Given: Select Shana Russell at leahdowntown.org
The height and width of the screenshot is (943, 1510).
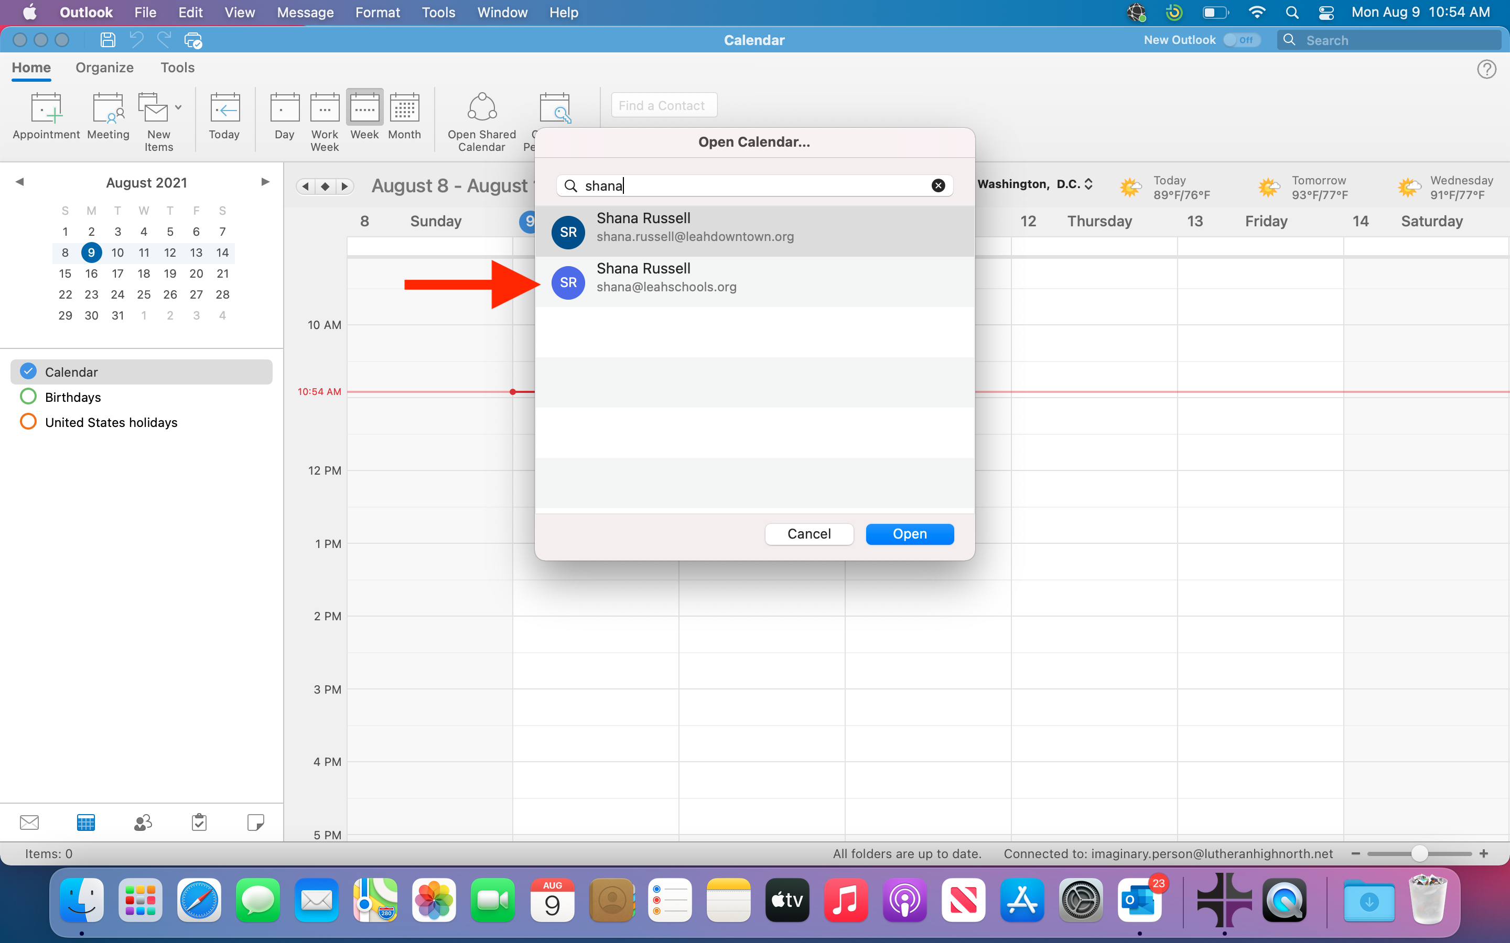Looking at the screenshot, I should 755,231.
